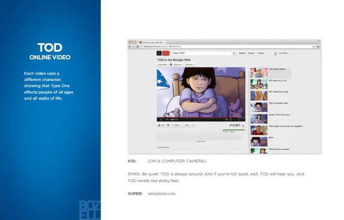This screenshot has width=344, height=220.
Task: Expand the flag arrow next to Share
Action: (194, 125)
